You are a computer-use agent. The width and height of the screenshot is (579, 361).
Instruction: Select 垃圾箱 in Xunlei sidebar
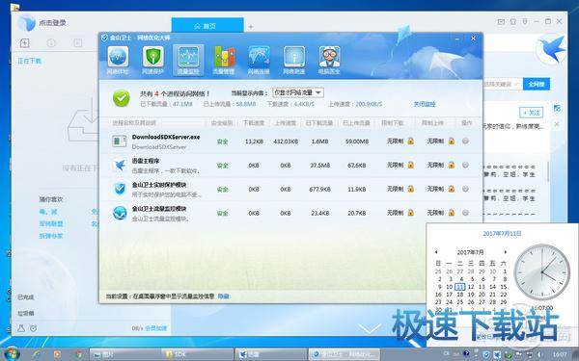click(25, 313)
